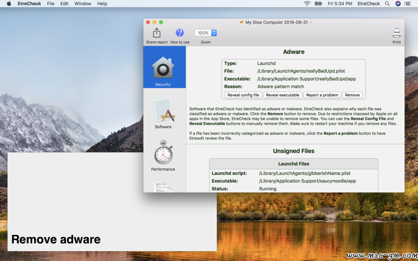
Task: Click the Launchd Files table header
Action: [x=294, y=164]
